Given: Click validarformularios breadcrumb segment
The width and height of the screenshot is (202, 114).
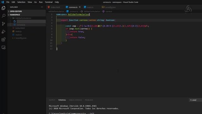Looking at the screenshot, I should tap(56, 11).
